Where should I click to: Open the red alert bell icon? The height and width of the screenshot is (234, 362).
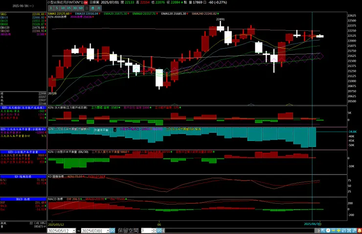360,231
